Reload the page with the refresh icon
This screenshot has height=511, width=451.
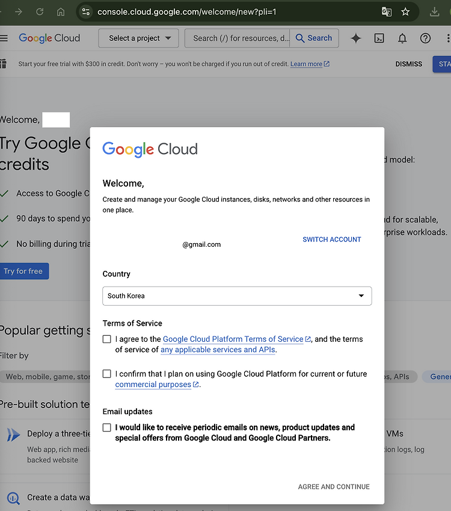pos(40,12)
